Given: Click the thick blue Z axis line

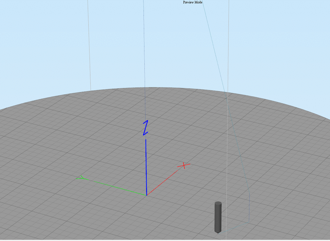Looking at the screenshot, I should (146, 167).
